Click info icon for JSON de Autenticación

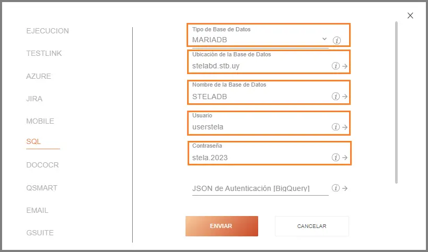pyautogui.click(x=336, y=188)
